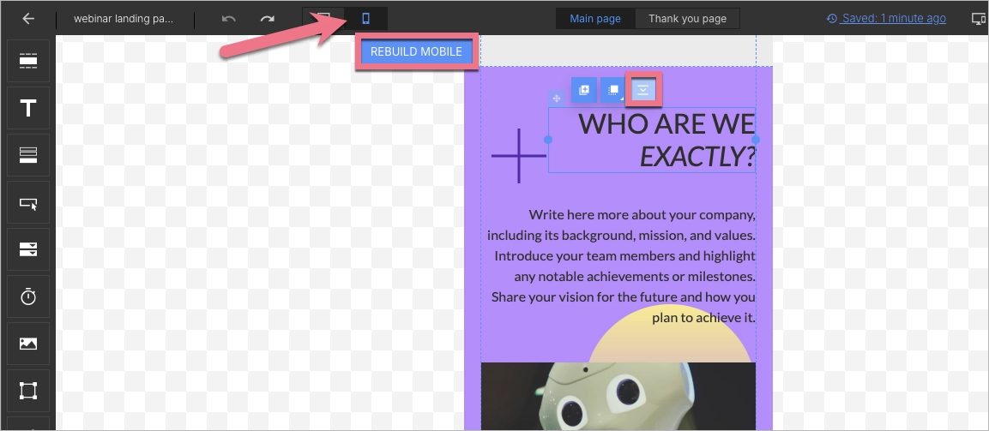Redo the last undone change

(268, 19)
